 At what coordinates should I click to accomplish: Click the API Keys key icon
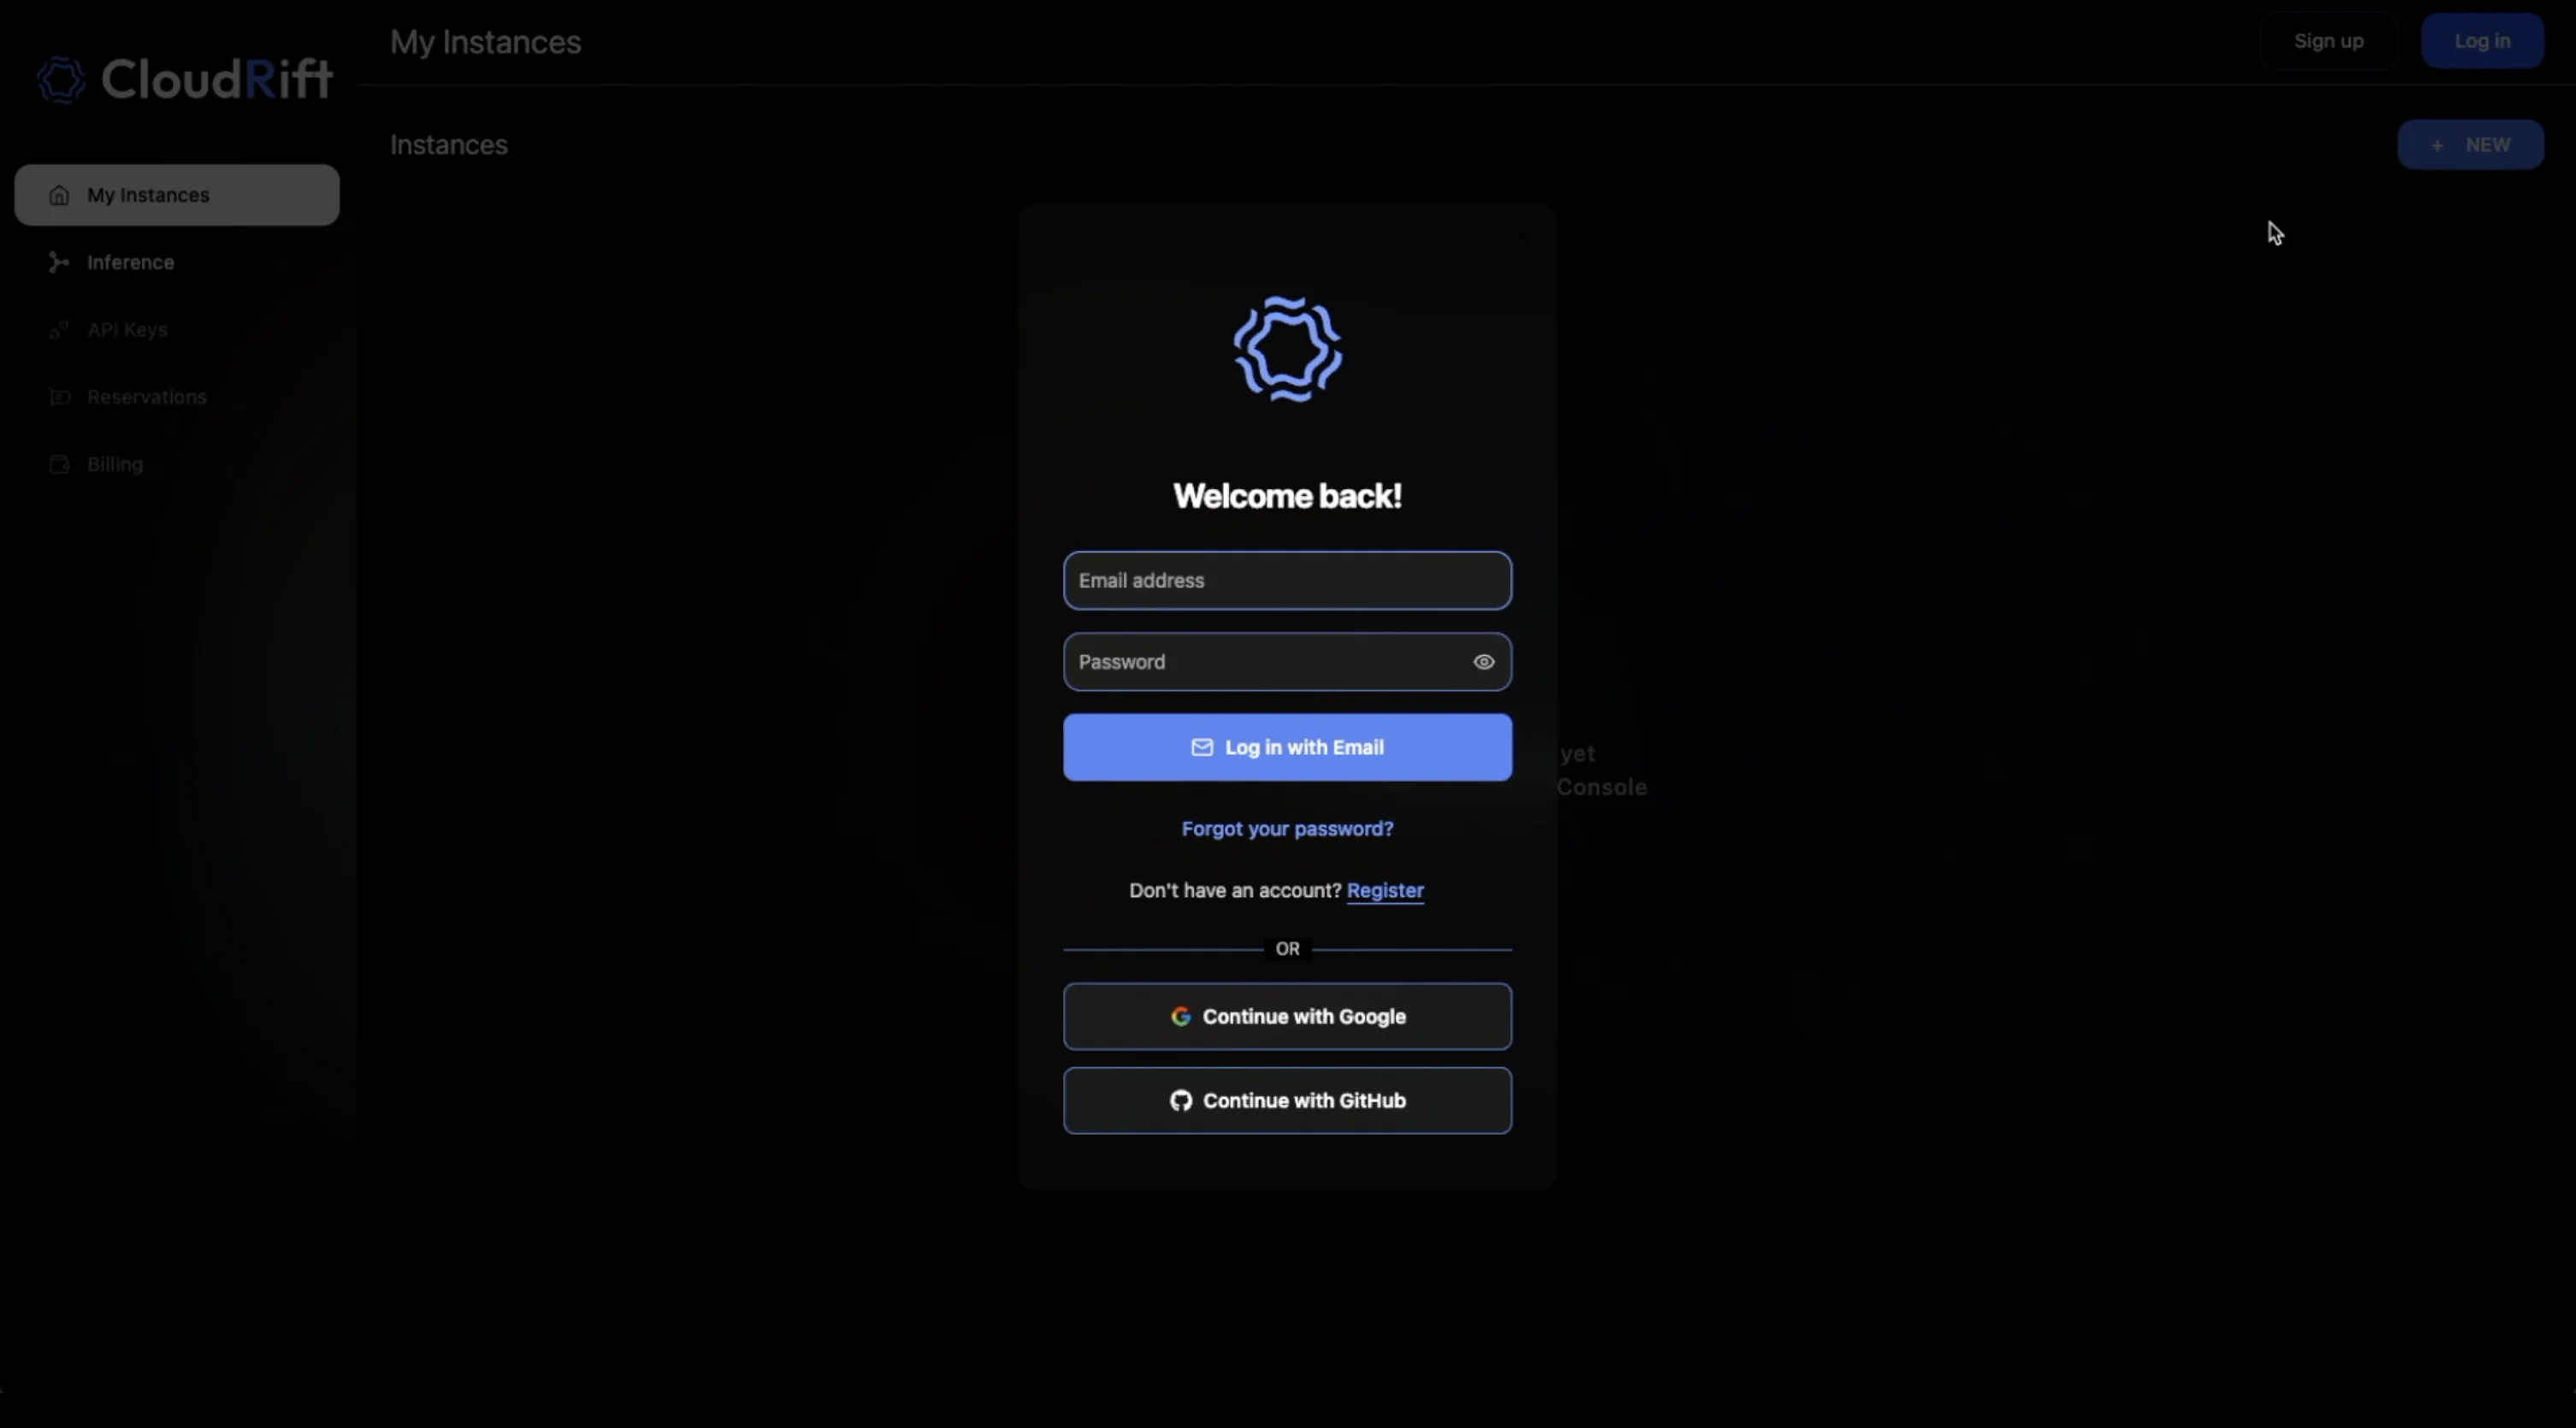point(59,330)
